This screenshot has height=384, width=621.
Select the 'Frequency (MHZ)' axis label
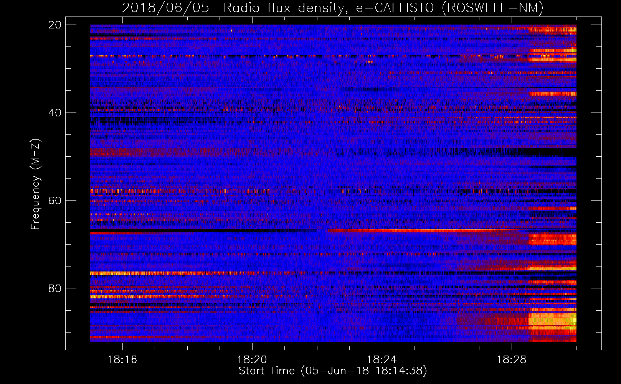[x=35, y=184]
